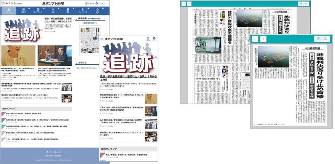Open the search (検索) nav item
335x164 pixels.
tap(53, 11)
